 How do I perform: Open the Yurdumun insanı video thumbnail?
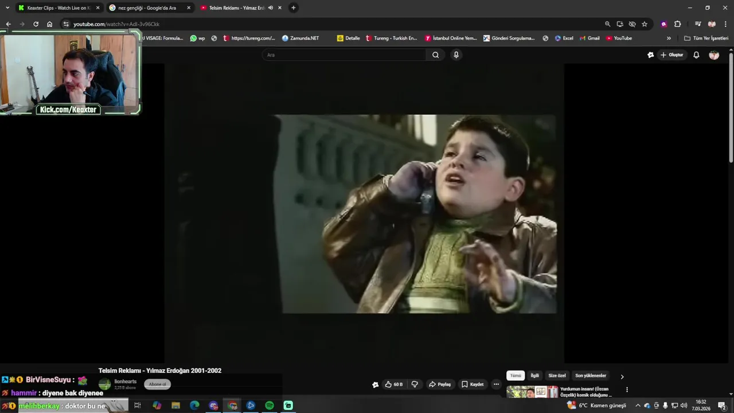click(532, 392)
